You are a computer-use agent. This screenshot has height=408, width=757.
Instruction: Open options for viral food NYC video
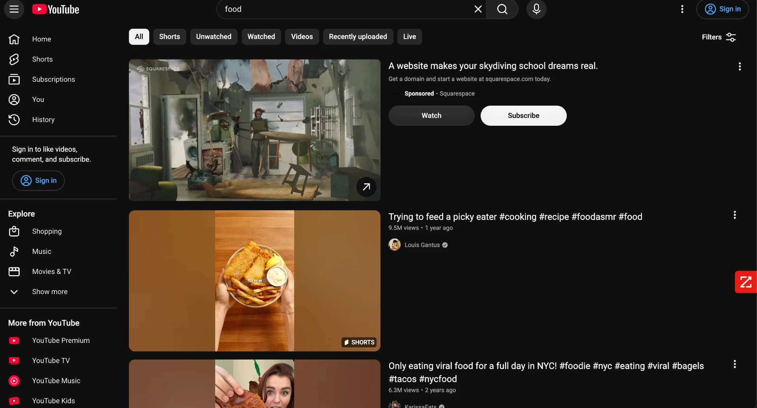coord(735,364)
